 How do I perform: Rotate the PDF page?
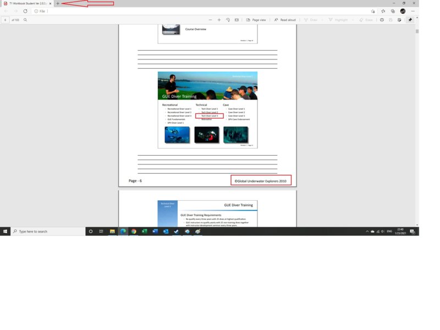[228, 20]
